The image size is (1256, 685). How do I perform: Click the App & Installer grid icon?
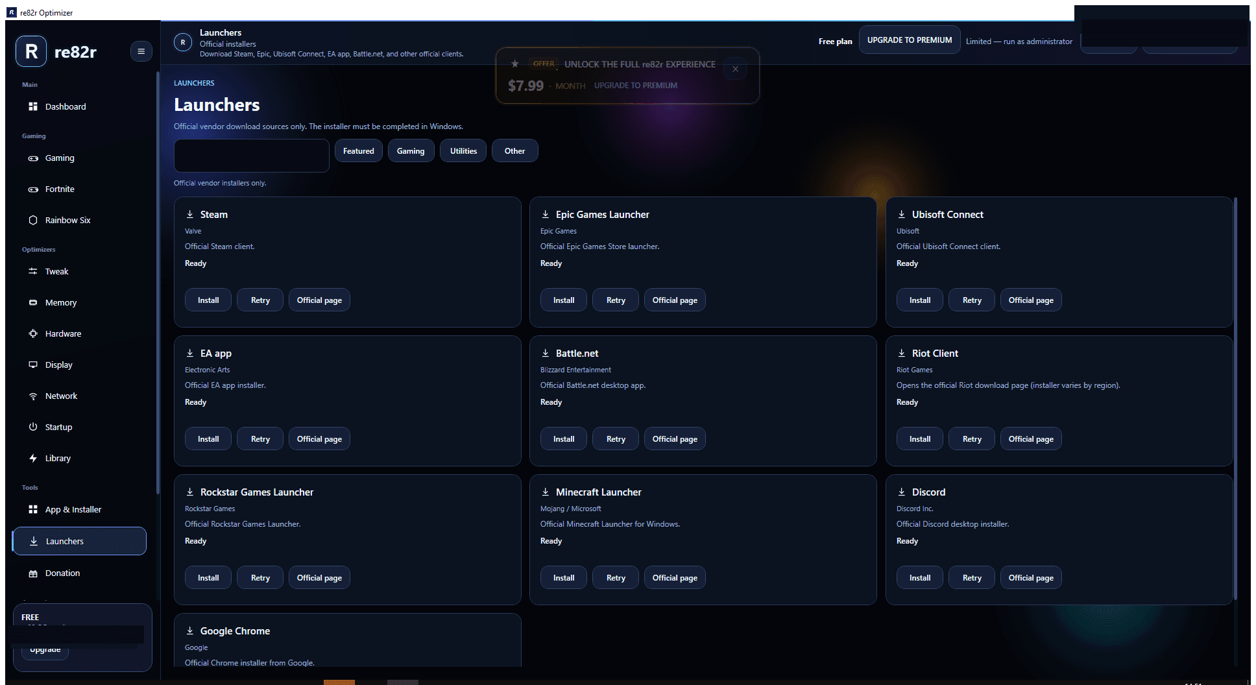point(33,509)
